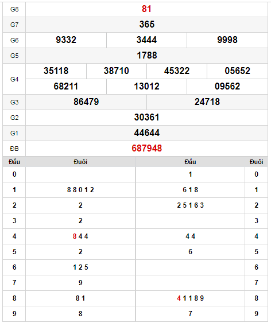Select the G2 prize number 30361

[146, 118]
